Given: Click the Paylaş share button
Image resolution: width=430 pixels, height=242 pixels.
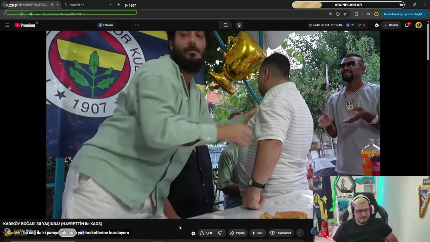Looking at the screenshot, I should 237,233.
